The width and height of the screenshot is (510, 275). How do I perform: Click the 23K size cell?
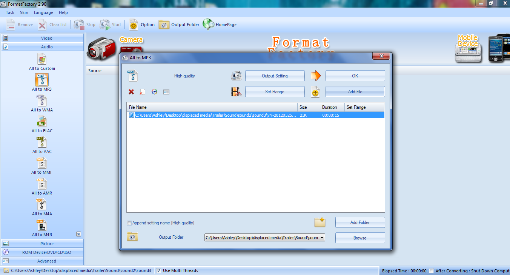point(303,115)
